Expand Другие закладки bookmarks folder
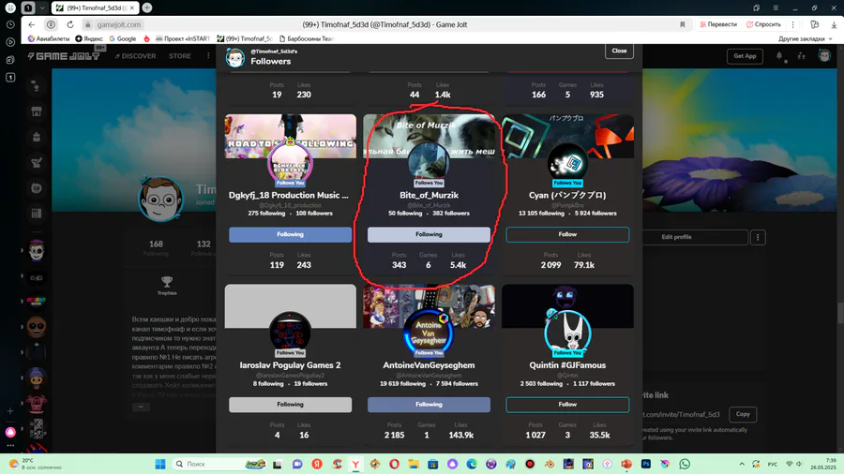 pyautogui.click(x=806, y=38)
